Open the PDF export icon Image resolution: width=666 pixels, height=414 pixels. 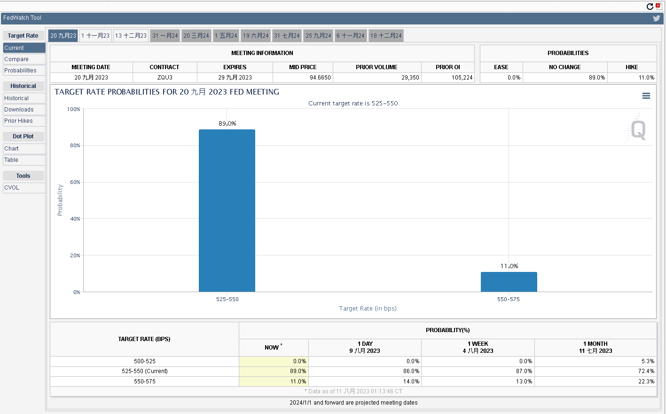(x=658, y=6)
